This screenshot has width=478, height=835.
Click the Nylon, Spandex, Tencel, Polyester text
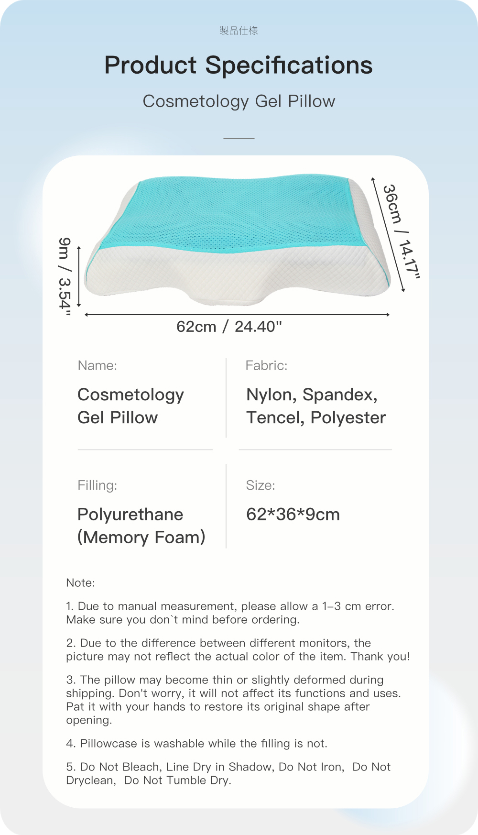(x=316, y=406)
